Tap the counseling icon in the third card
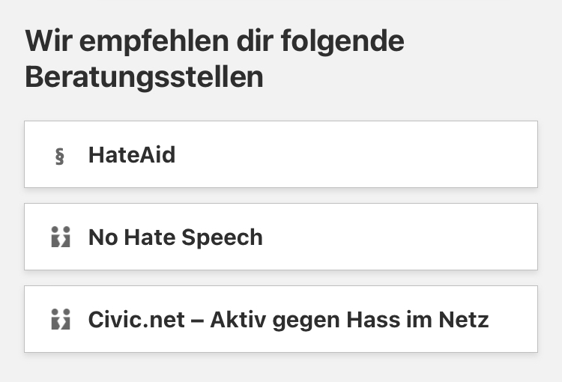Screen dimensions: 562x382 click(60, 320)
